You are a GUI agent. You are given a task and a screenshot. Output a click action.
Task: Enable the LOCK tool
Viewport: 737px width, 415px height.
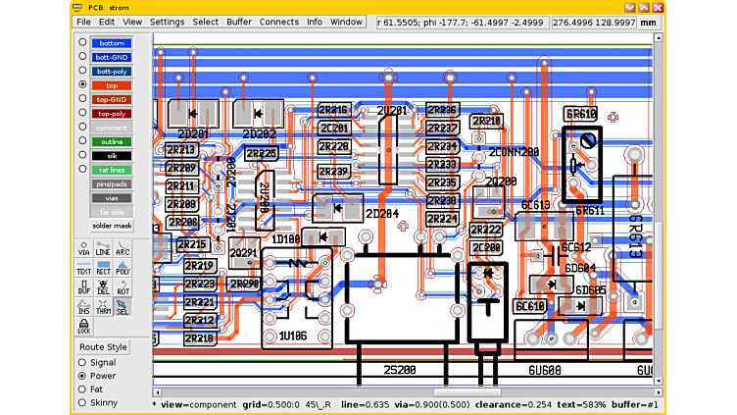[84, 327]
